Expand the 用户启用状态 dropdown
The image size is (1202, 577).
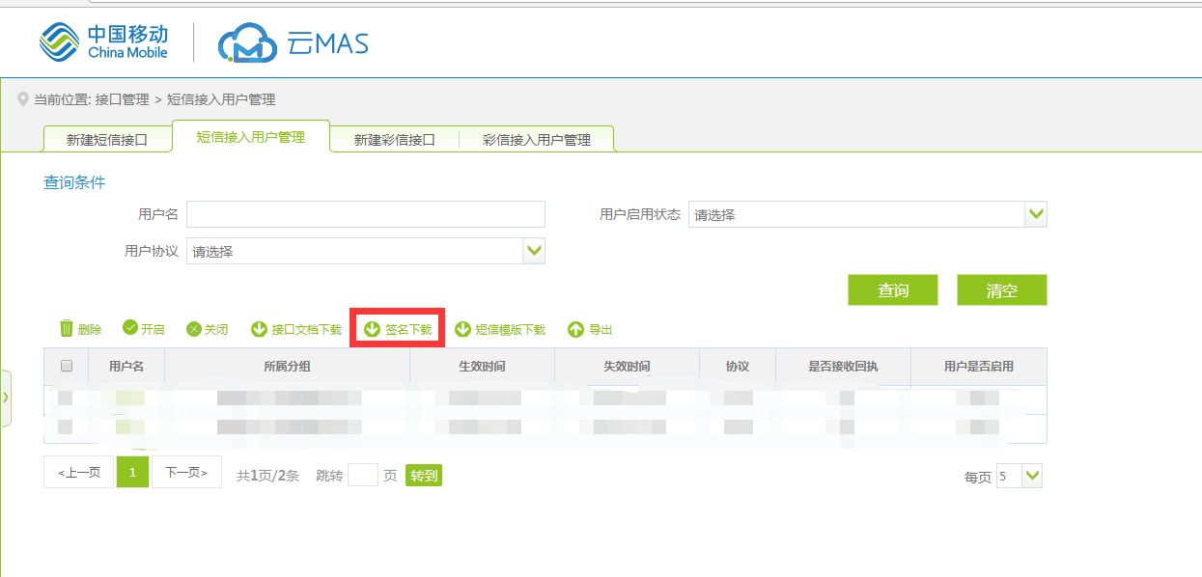(x=1036, y=214)
